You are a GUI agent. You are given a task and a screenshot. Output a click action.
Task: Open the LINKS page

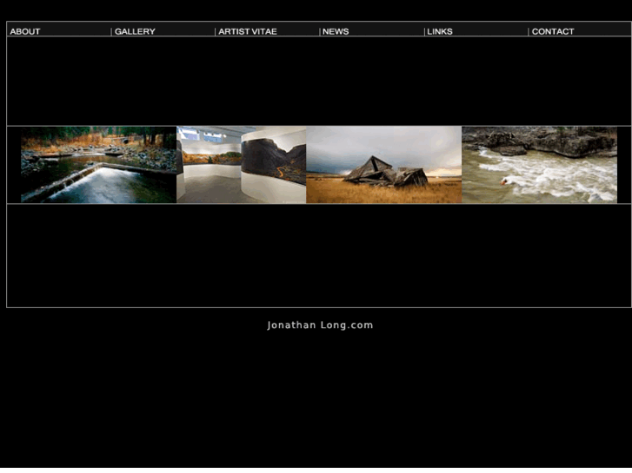440,31
